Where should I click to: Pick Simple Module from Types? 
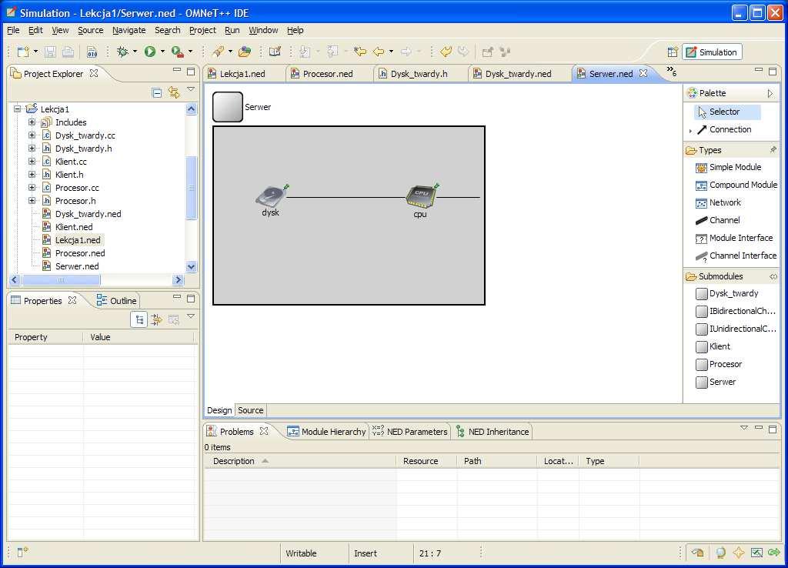pos(728,167)
